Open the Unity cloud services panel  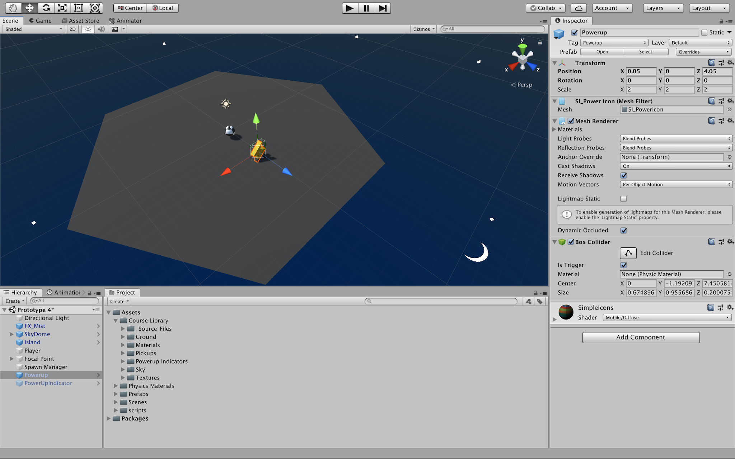[578, 8]
